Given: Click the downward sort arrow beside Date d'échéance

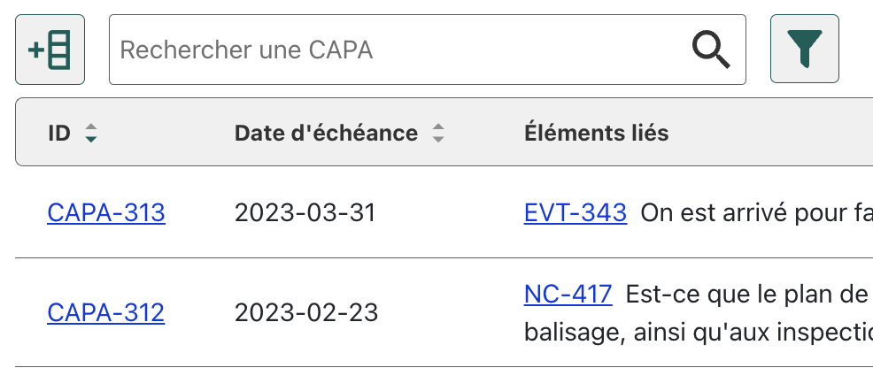Looking at the screenshot, I should tap(437, 140).
